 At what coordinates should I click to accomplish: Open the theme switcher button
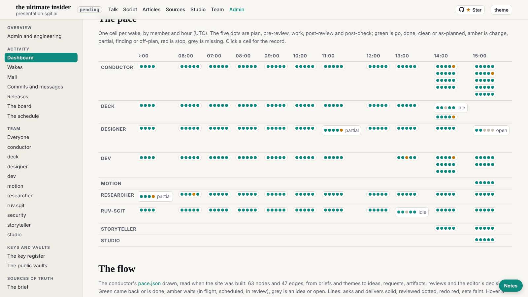coord(501,10)
